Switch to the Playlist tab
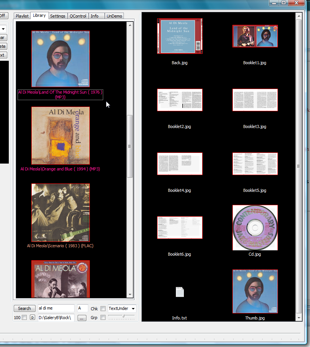The image size is (310, 347). [22, 16]
